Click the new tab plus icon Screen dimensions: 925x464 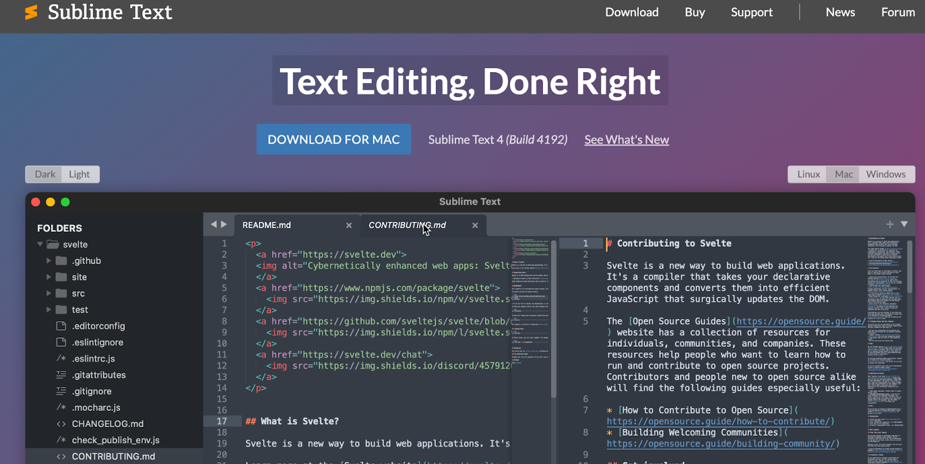[x=890, y=224]
